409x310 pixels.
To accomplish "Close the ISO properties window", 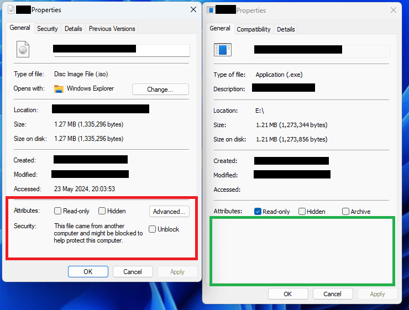I will click(193, 9).
